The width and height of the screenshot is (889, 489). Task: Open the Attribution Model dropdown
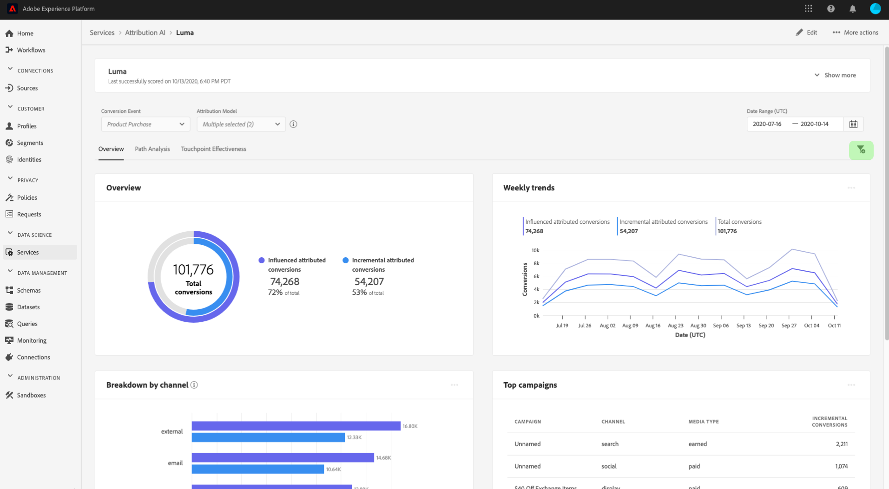241,124
